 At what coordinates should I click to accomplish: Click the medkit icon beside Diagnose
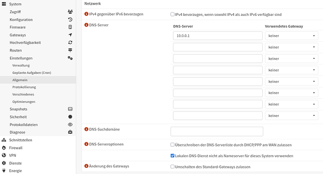(70, 132)
